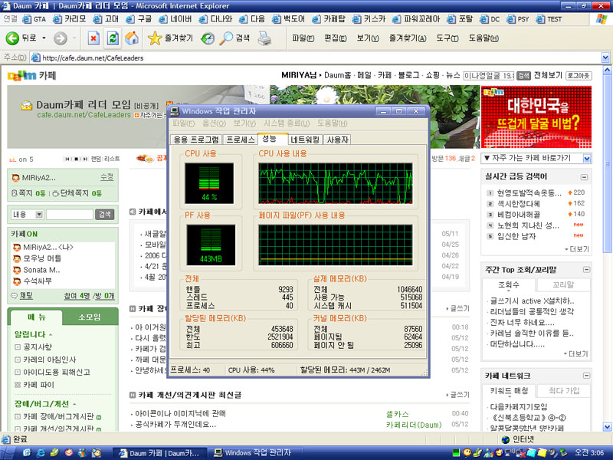613x460 pixels.
Task: Open 공지사항 in the sidebar menu
Action: pyautogui.click(x=37, y=347)
